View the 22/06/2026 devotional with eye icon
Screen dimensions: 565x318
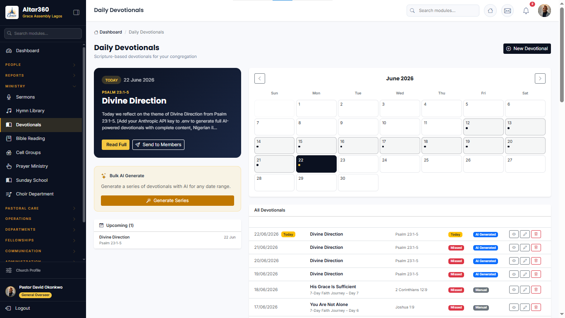point(514,234)
